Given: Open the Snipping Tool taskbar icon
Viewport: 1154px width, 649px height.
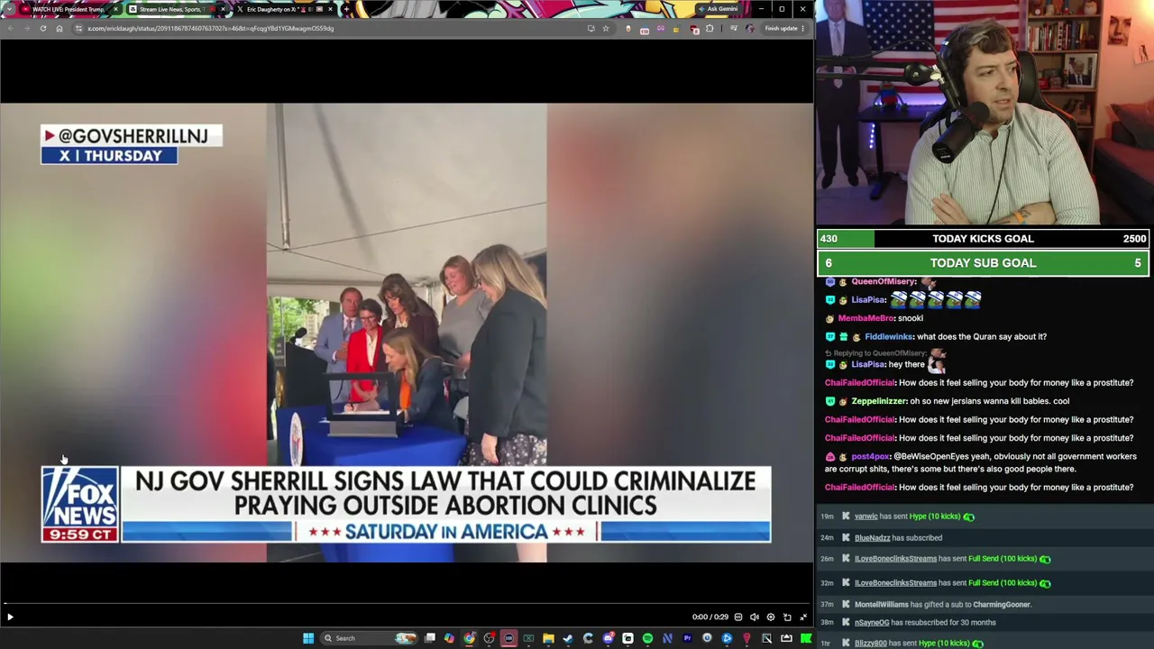Looking at the screenshot, I should coord(766,638).
